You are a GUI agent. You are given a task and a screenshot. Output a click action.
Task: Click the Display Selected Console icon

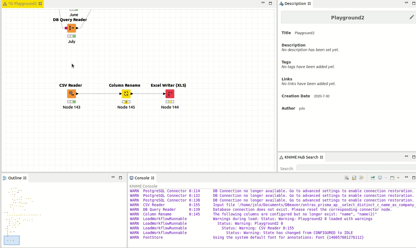[x=380, y=178]
